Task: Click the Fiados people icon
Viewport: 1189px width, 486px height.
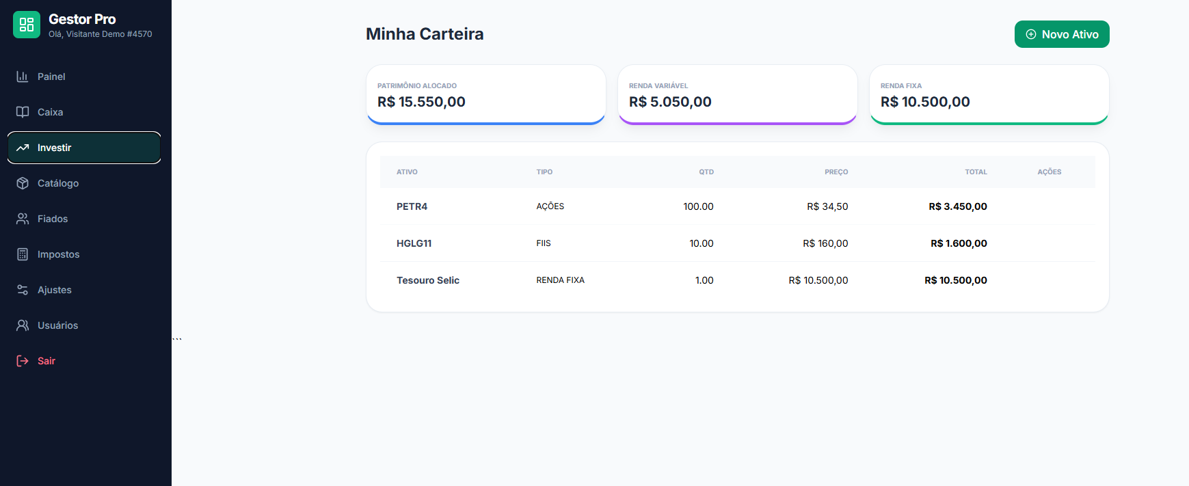Action: (x=23, y=219)
